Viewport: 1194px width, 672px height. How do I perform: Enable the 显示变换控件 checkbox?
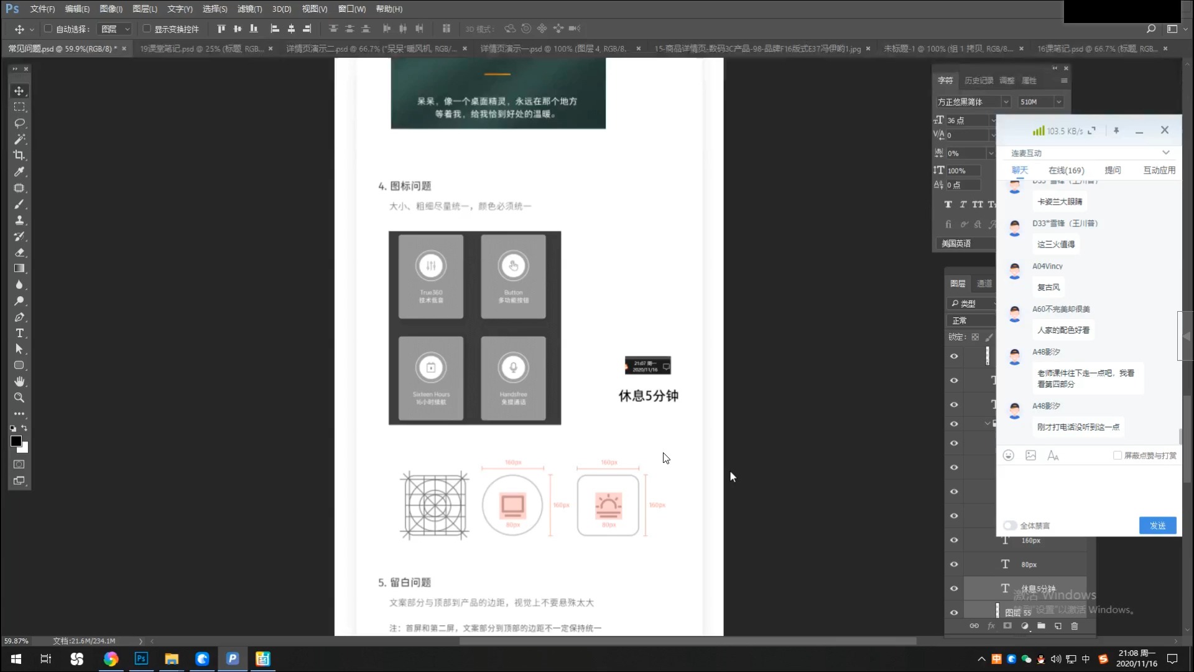147,29
